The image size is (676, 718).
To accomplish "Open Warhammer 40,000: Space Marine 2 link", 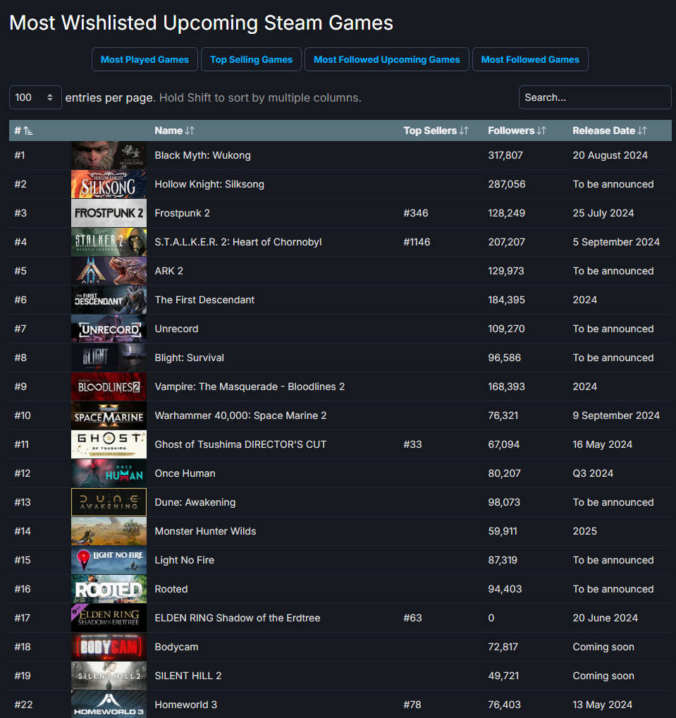I will coord(241,415).
